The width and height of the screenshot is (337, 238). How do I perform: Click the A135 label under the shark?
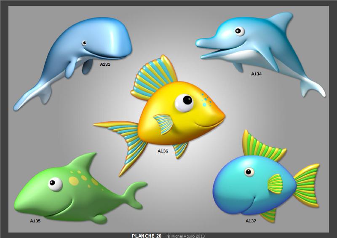click(x=35, y=221)
